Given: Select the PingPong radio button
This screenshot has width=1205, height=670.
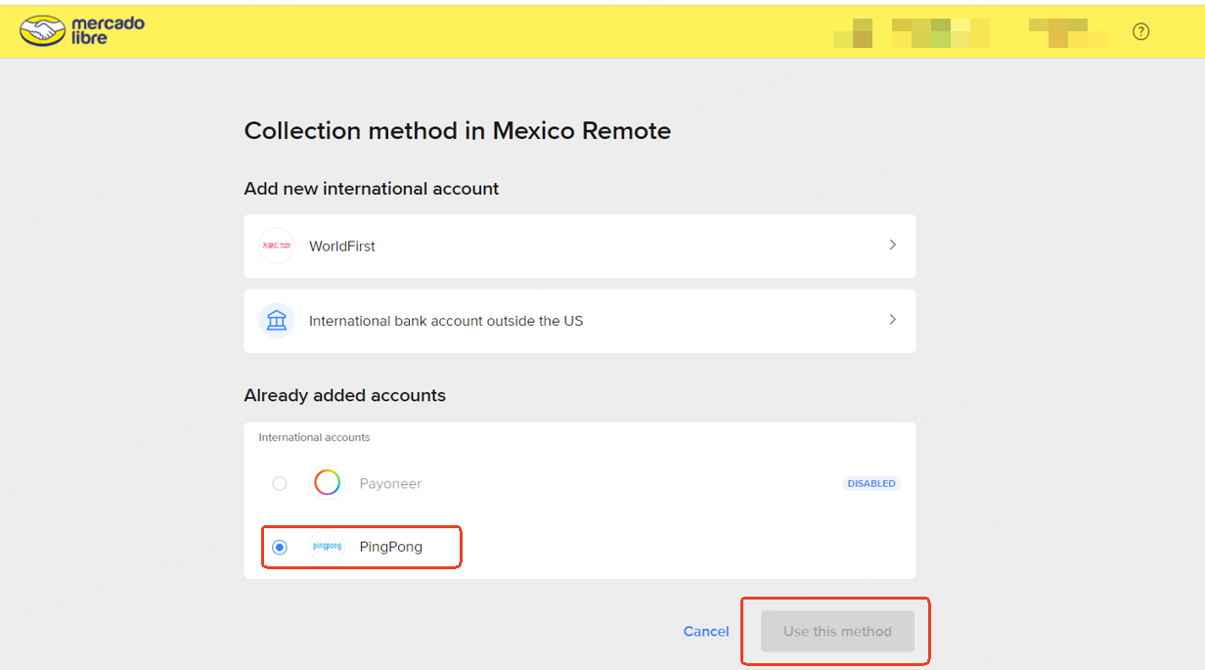Looking at the screenshot, I should click(x=280, y=547).
